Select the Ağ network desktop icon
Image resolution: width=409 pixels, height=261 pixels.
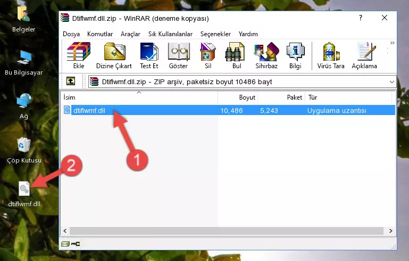click(x=24, y=107)
